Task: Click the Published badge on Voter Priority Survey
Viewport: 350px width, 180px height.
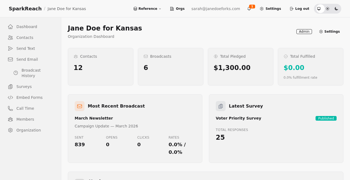Action: pos(326,118)
